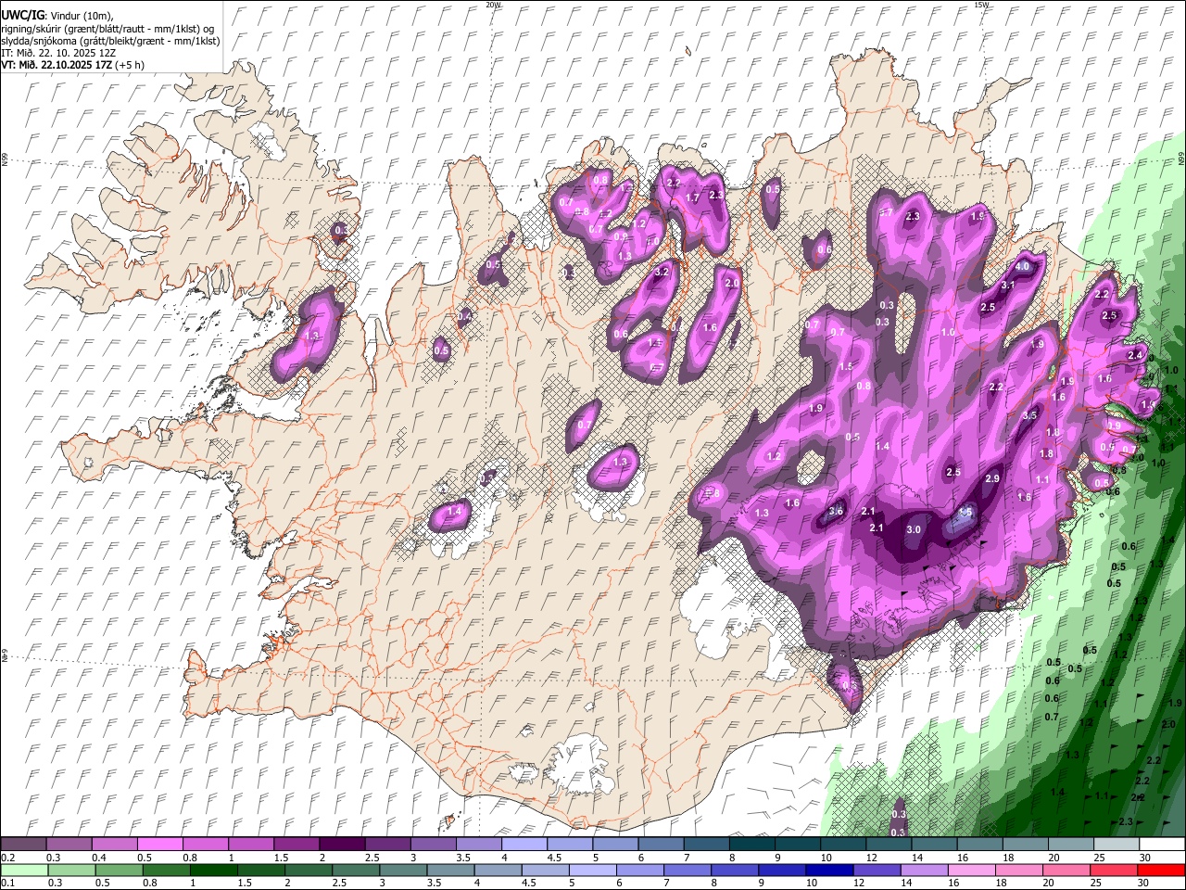Select the lower legend swatch between 5 and 6
Image resolution: width=1186 pixels, height=890 pixels.
tap(593, 871)
